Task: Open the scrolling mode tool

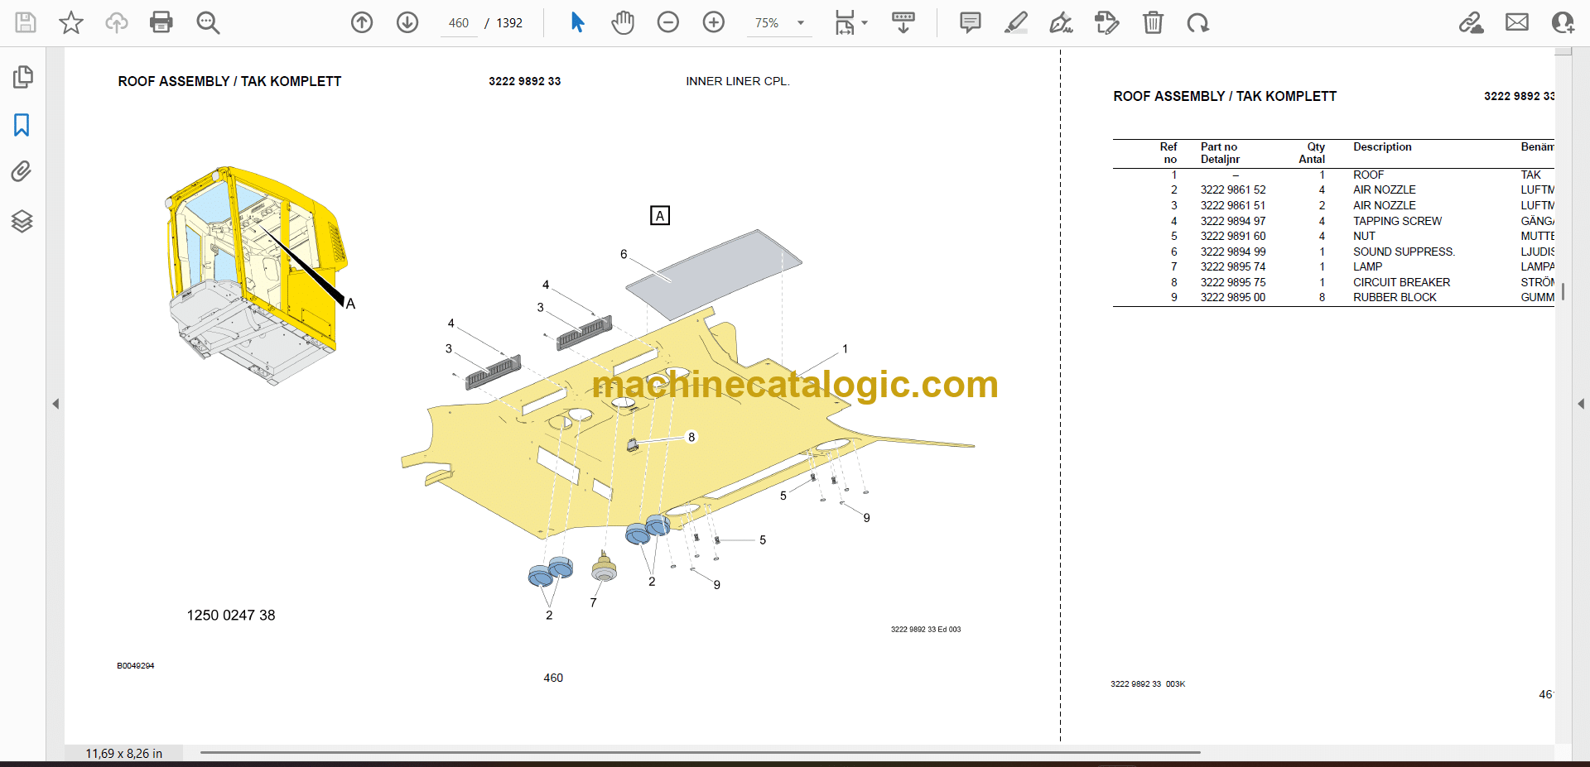Action: (903, 22)
